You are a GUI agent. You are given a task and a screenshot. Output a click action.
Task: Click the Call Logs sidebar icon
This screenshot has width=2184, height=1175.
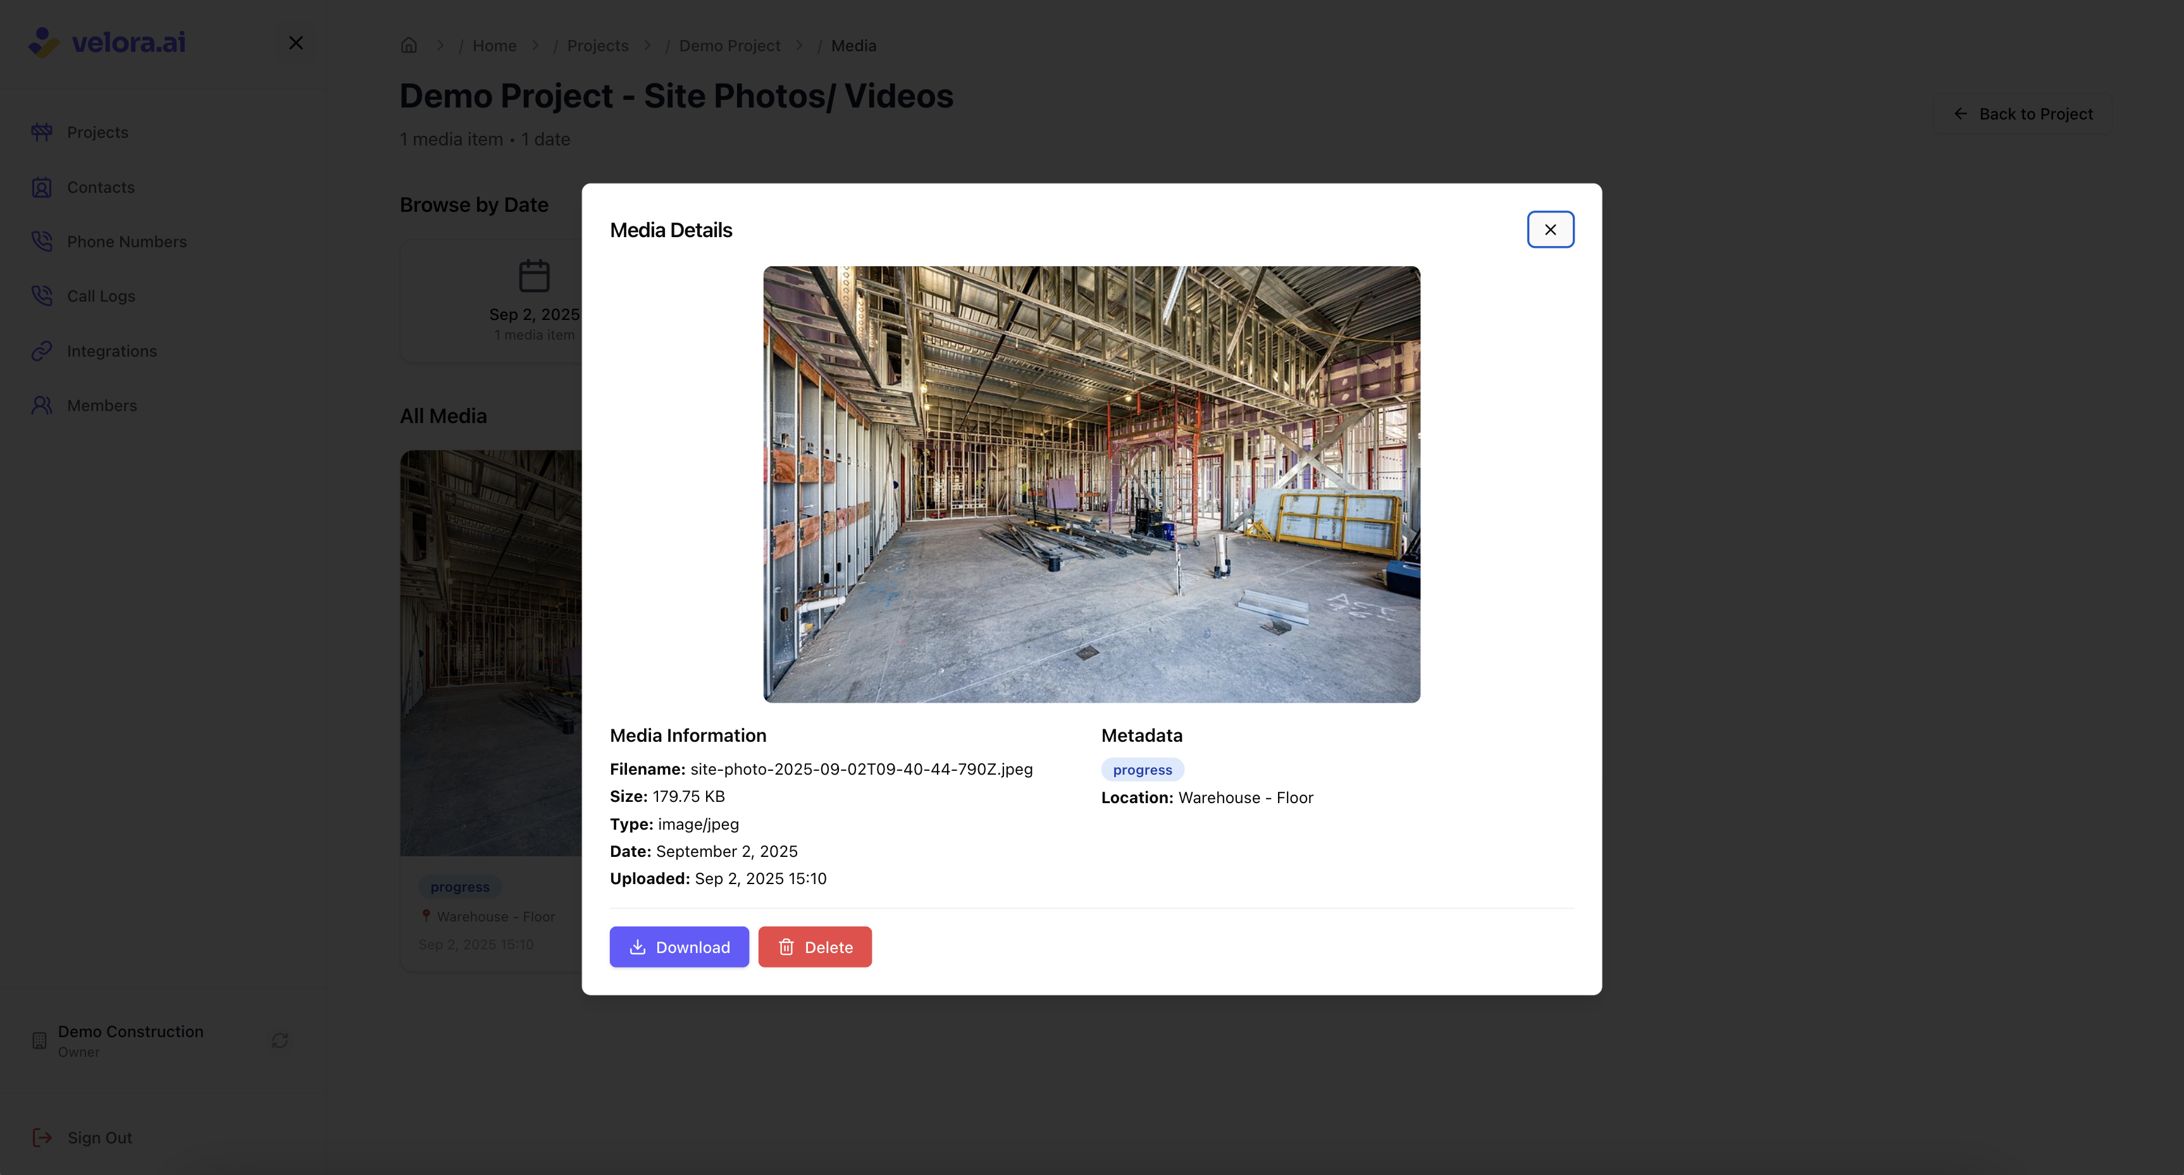(x=42, y=296)
